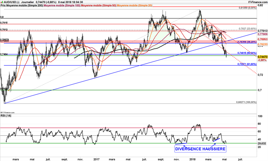The width and height of the screenshot is (268, 161).
Task: Click the 0,82 price axis label
Action: click(x=260, y=6)
